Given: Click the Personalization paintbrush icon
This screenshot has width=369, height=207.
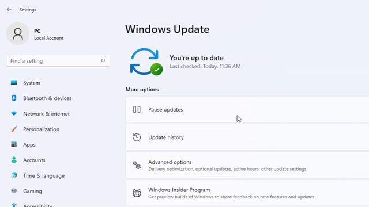Looking at the screenshot, I should (14, 129).
